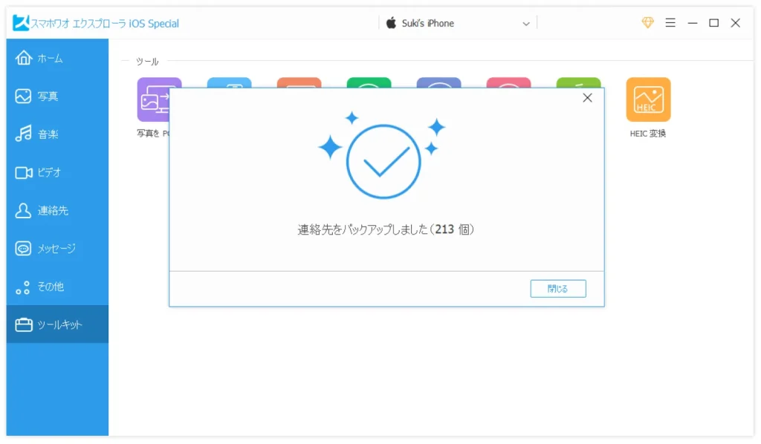Click the Apple logo in the device selector
Screen dimensions: 761x444
[x=392, y=23]
